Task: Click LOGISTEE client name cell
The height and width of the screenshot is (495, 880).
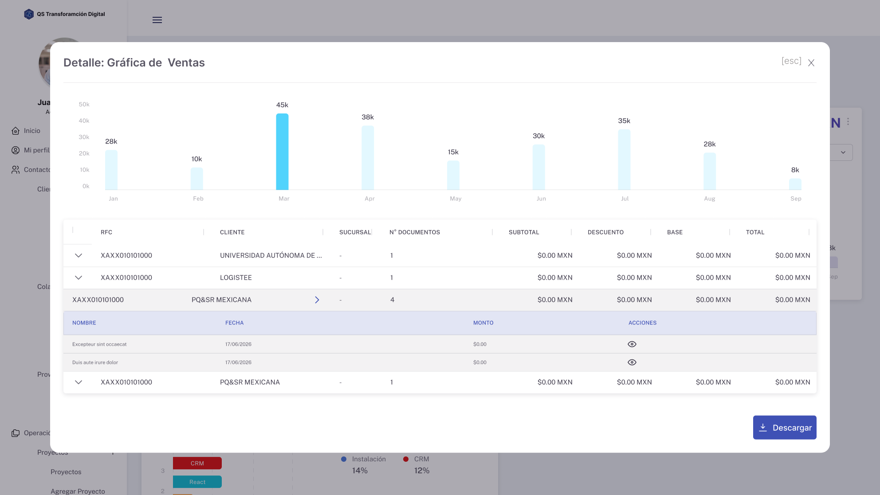Action: pos(236,278)
